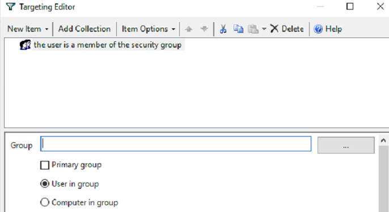Click the blue Help question icon
Image resolution: width=389 pixels, height=212 pixels.
[318, 29]
